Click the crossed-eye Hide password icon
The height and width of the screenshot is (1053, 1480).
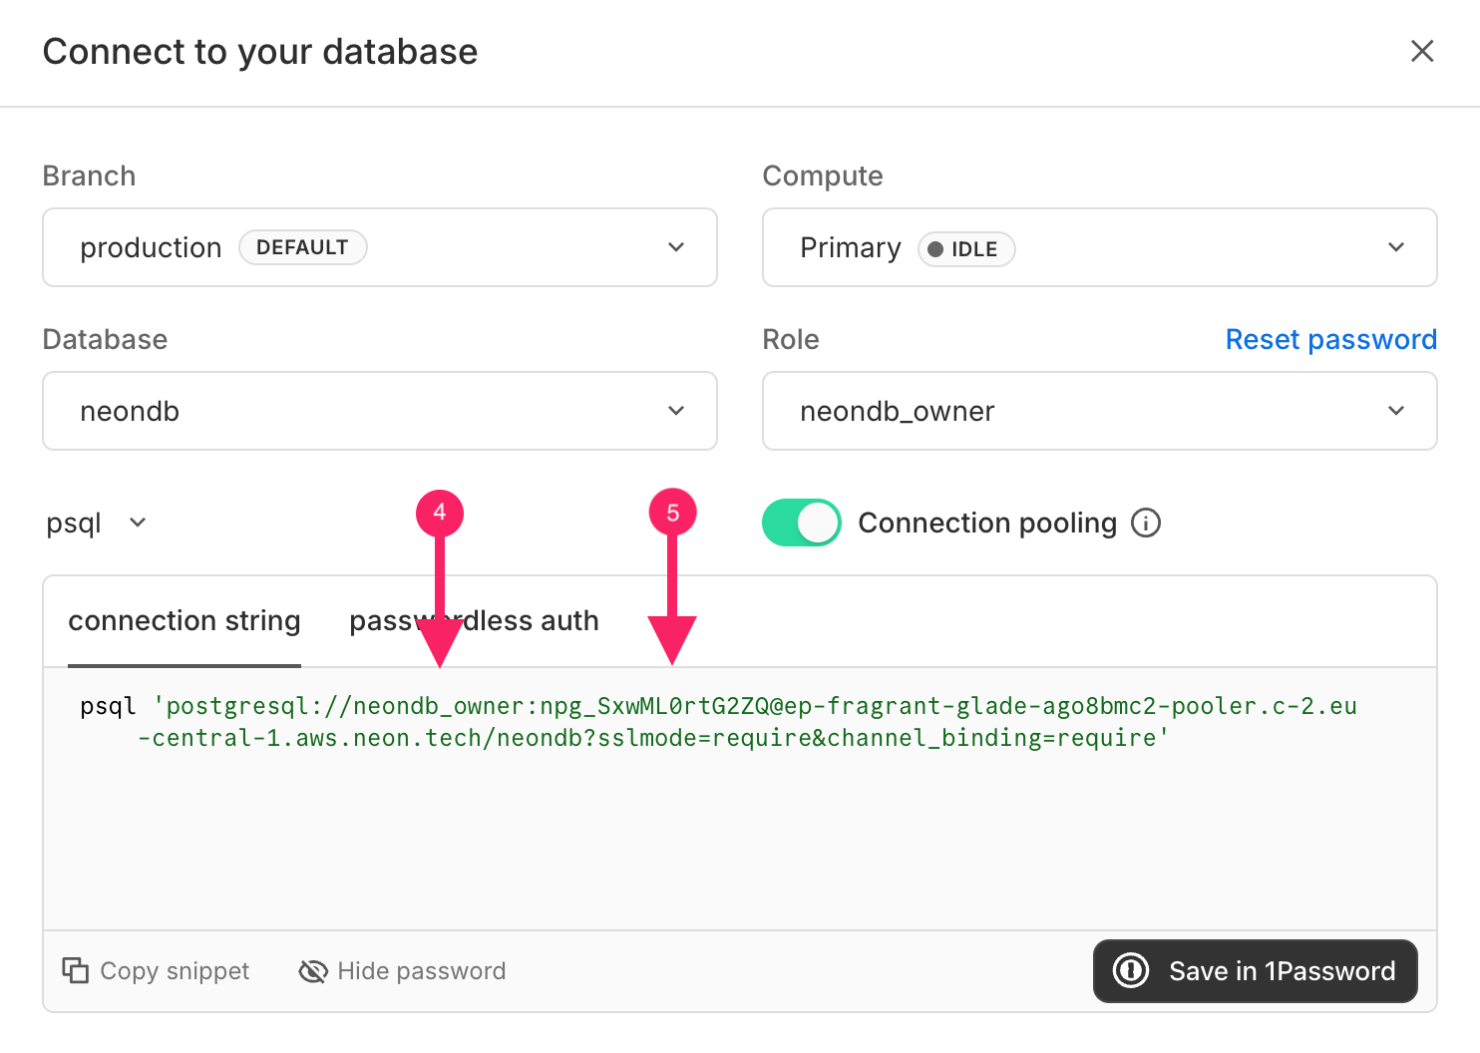[313, 970]
